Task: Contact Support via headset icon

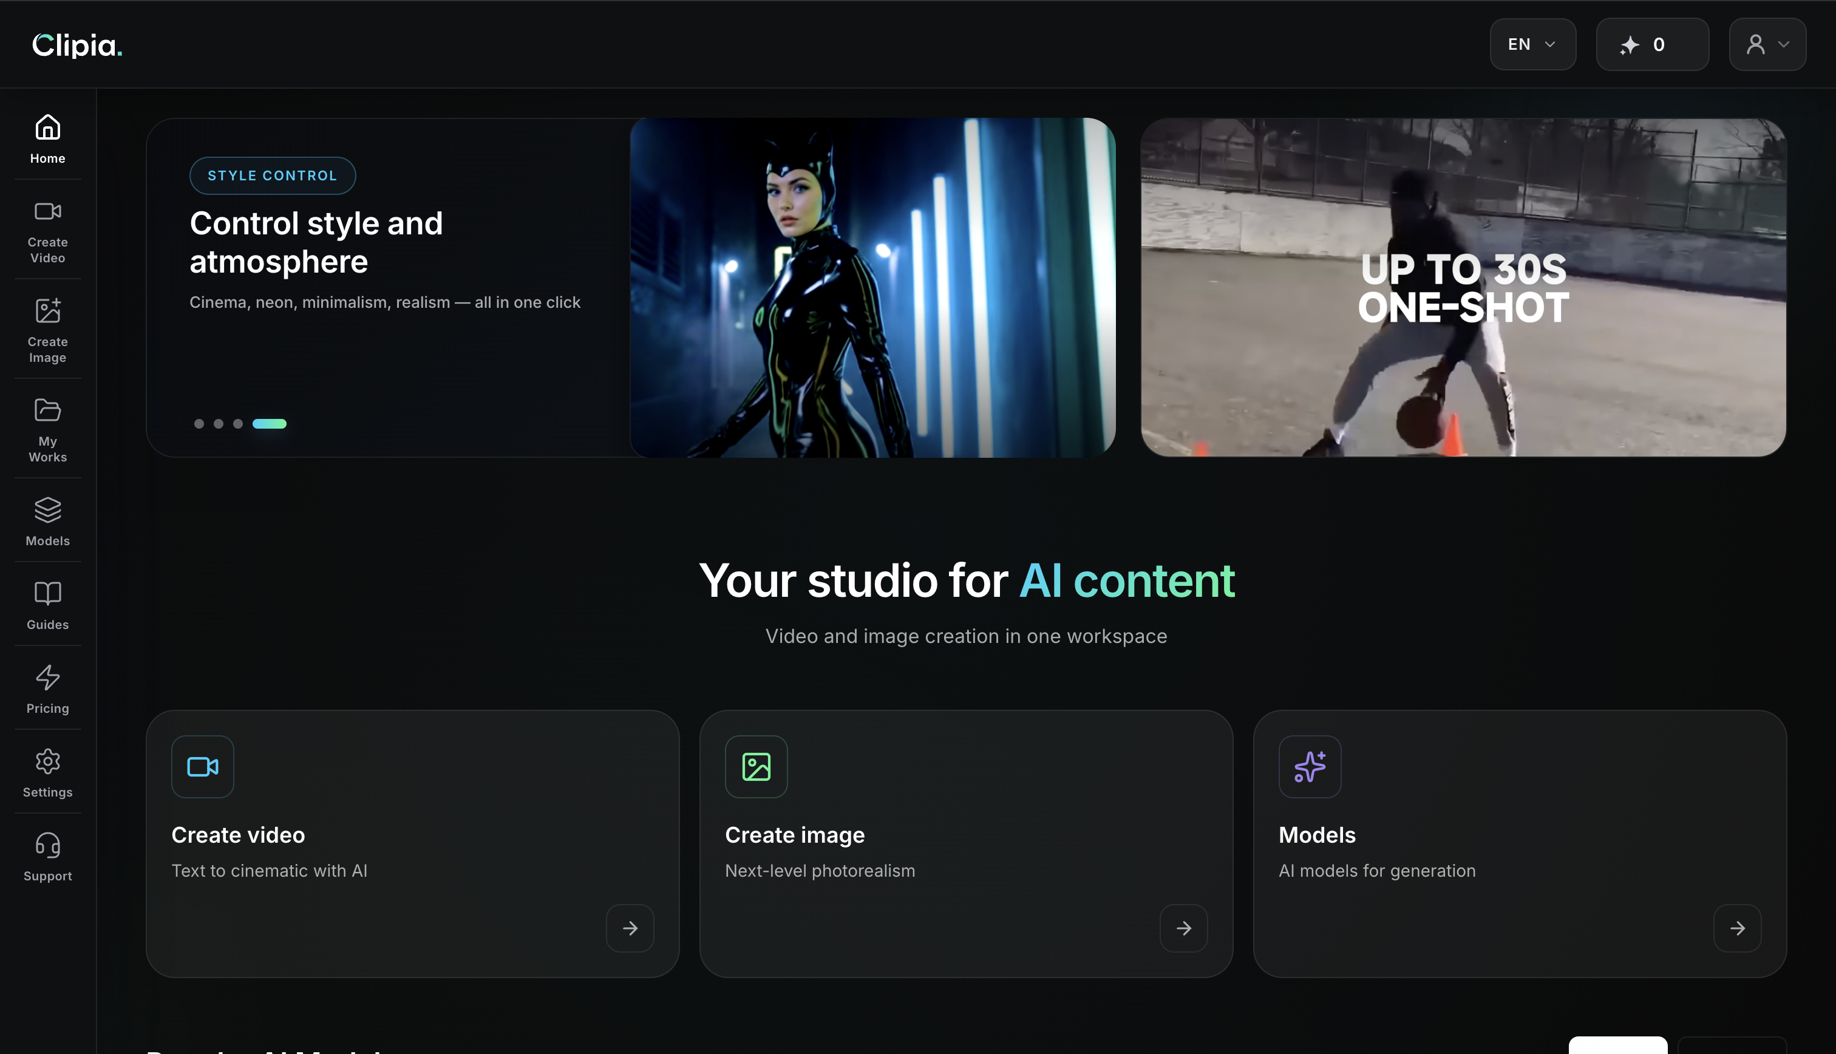Action: (48, 856)
